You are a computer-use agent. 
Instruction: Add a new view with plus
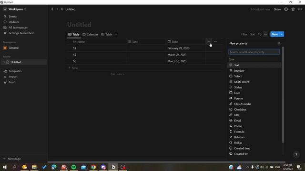pyautogui.click(x=116, y=34)
